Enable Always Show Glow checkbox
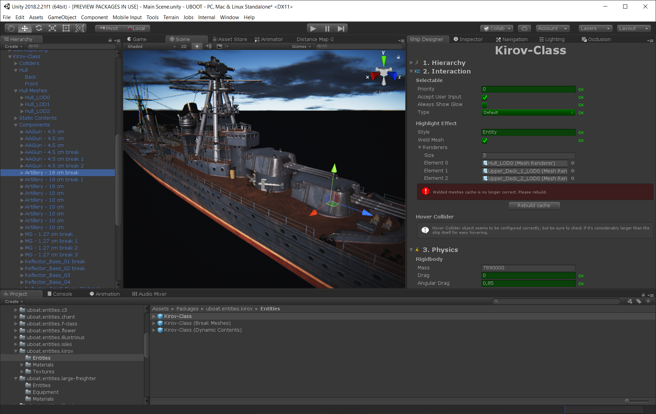The height and width of the screenshot is (414, 656). (x=484, y=105)
